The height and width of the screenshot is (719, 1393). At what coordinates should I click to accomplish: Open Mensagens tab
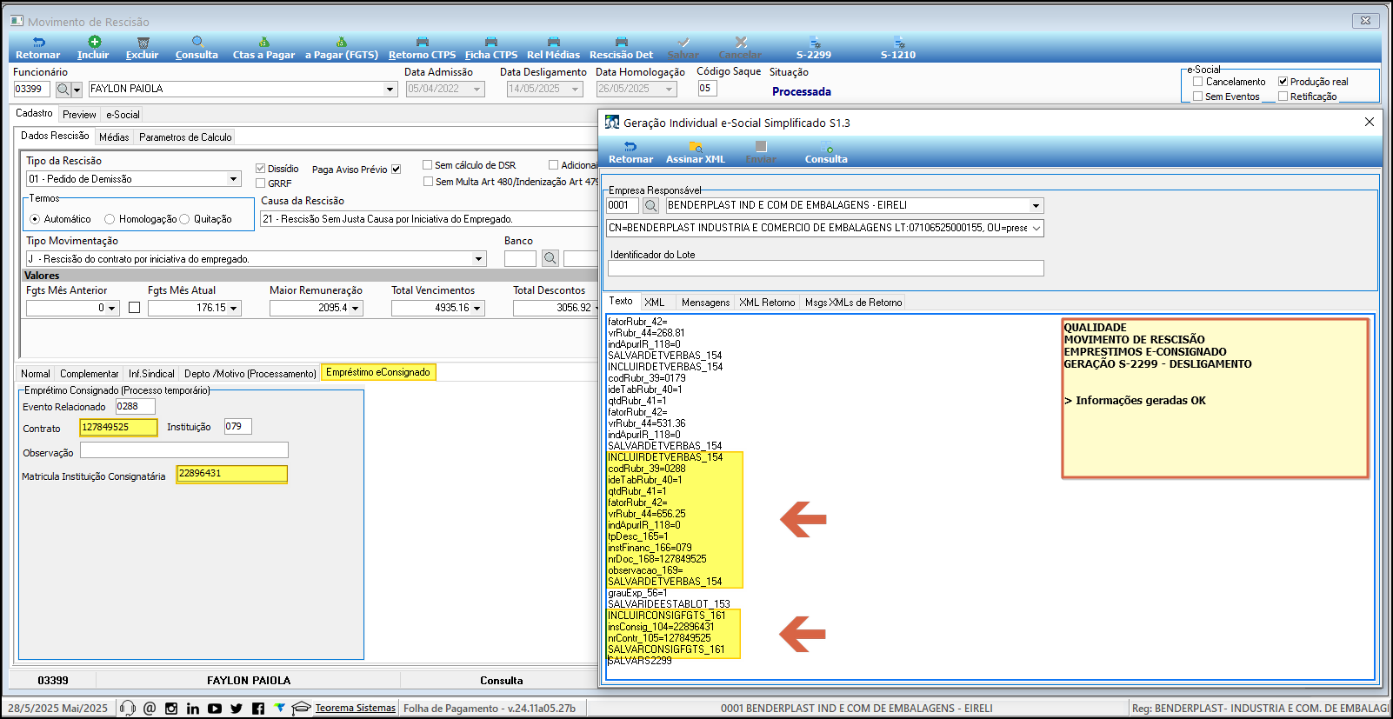705,303
